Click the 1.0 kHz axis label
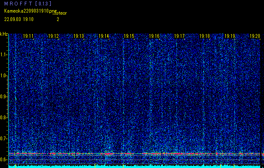Viewport: 264px width, 168px height. [3, 76]
